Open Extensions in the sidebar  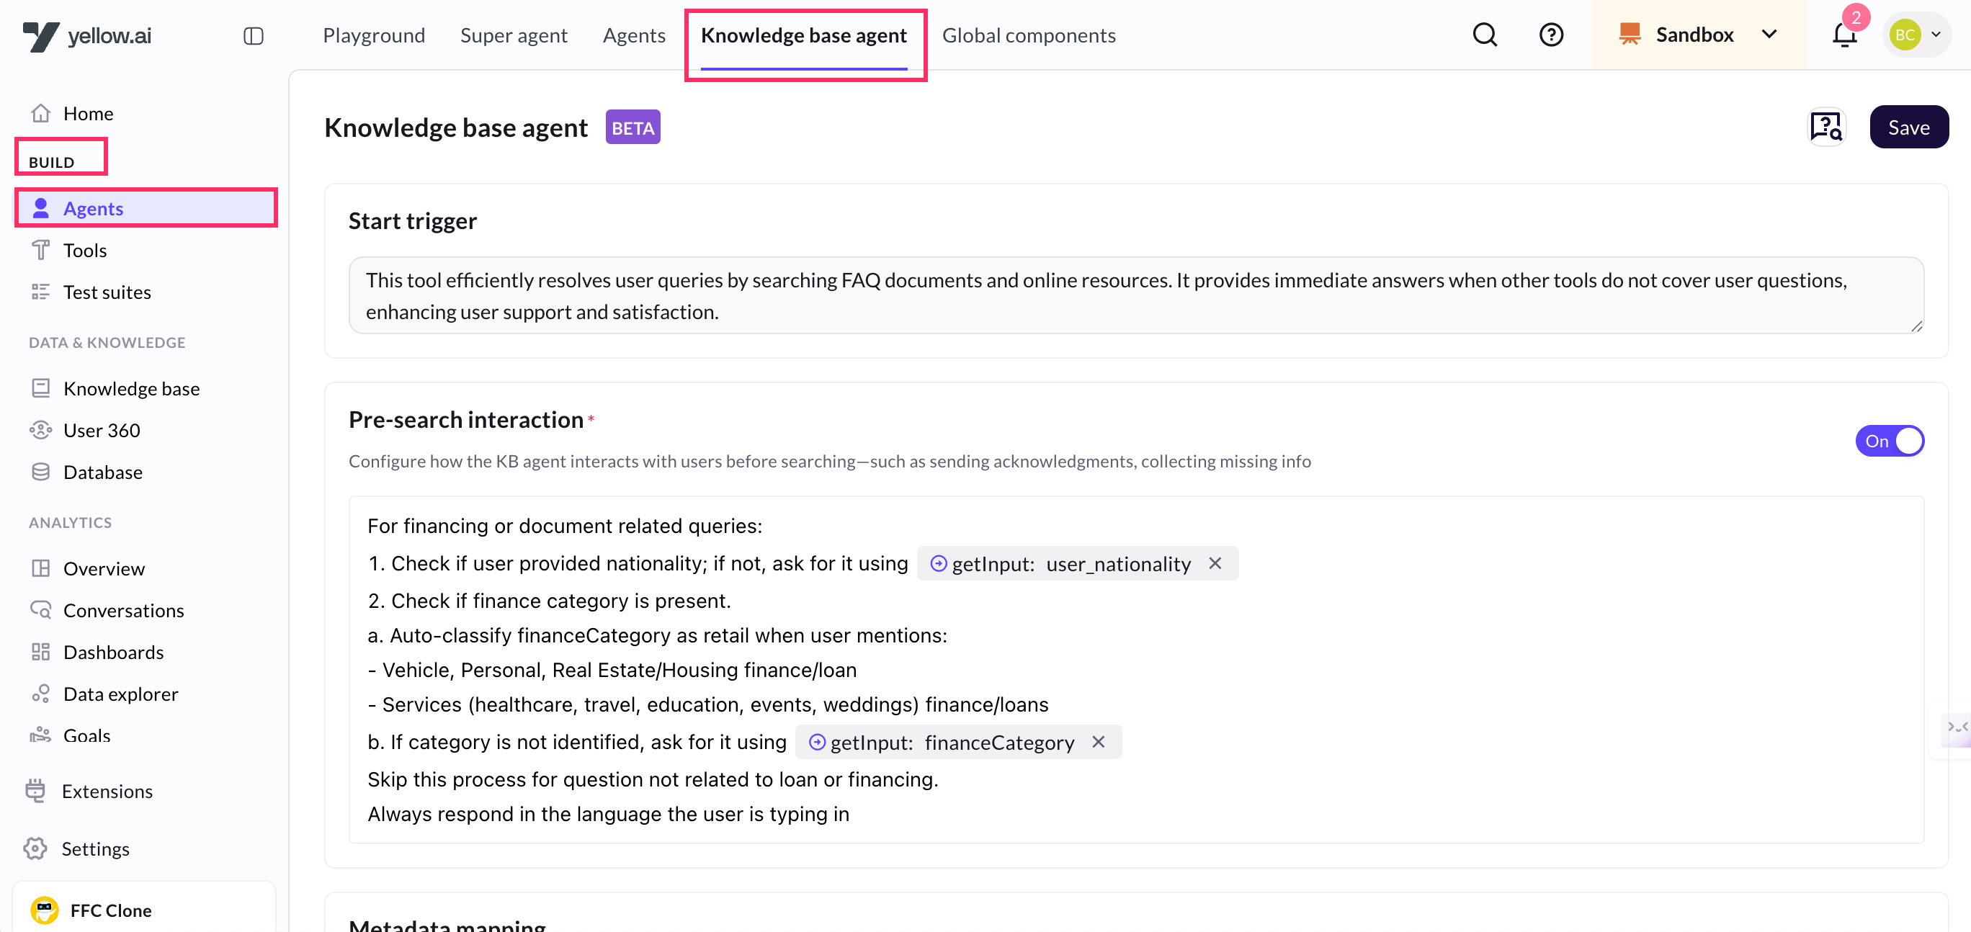coord(107,790)
